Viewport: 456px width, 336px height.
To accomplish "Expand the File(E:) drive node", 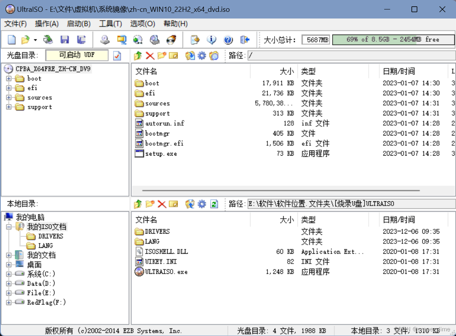I will (x=9, y=293).
